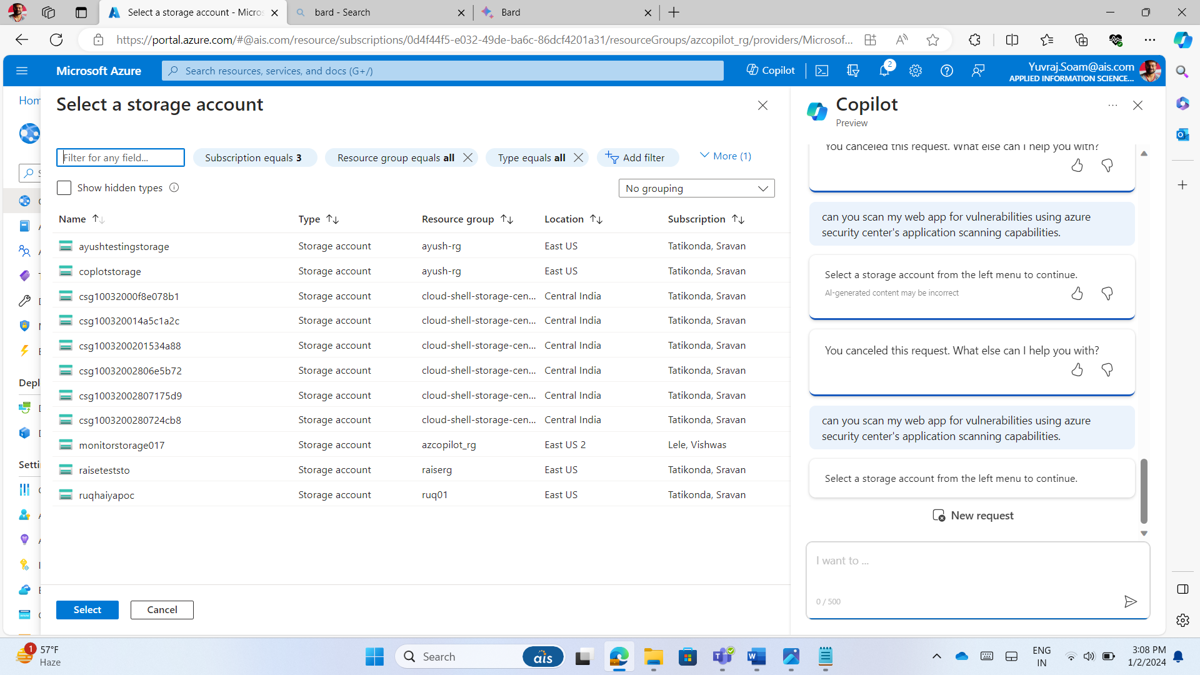The width and height of the screenshot is (1200, 675).
Task: Focus the 'Filter for any field' box
Action: click(x=121, y=157)
